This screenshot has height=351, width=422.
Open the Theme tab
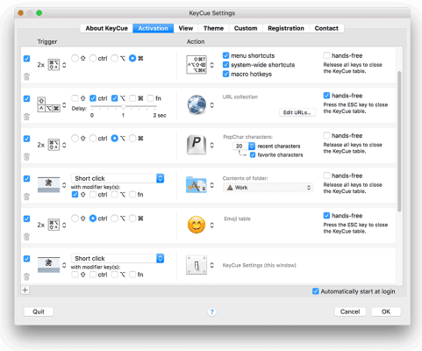[x=213, y=28]
